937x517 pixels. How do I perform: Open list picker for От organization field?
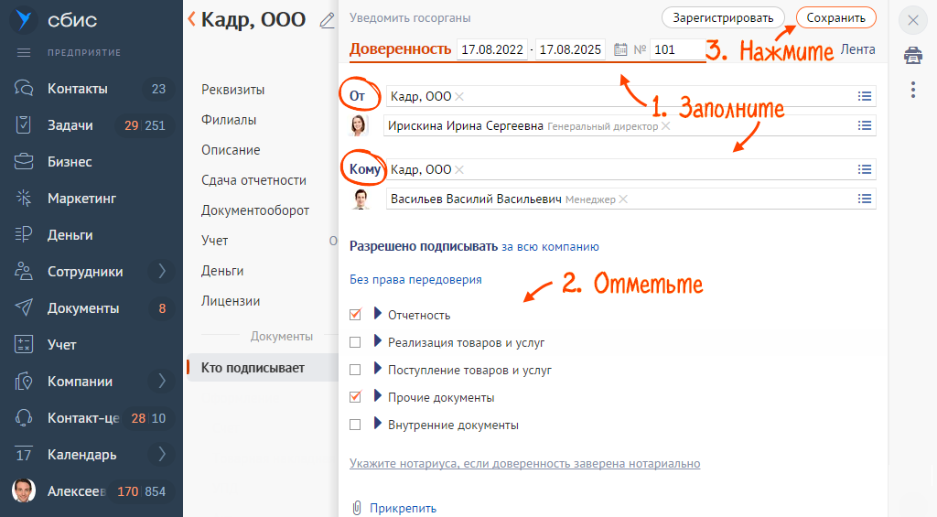(x=865, y=96)
